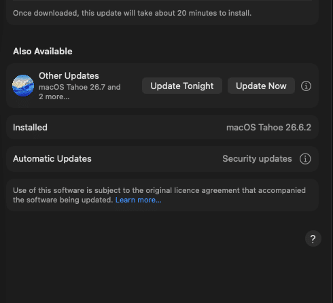
Task: Click the Update Tonight button
Action: coord(182,86)
